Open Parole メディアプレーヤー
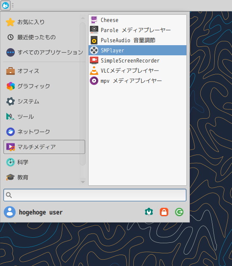This screenshot has width=232, height=266. 137,30
